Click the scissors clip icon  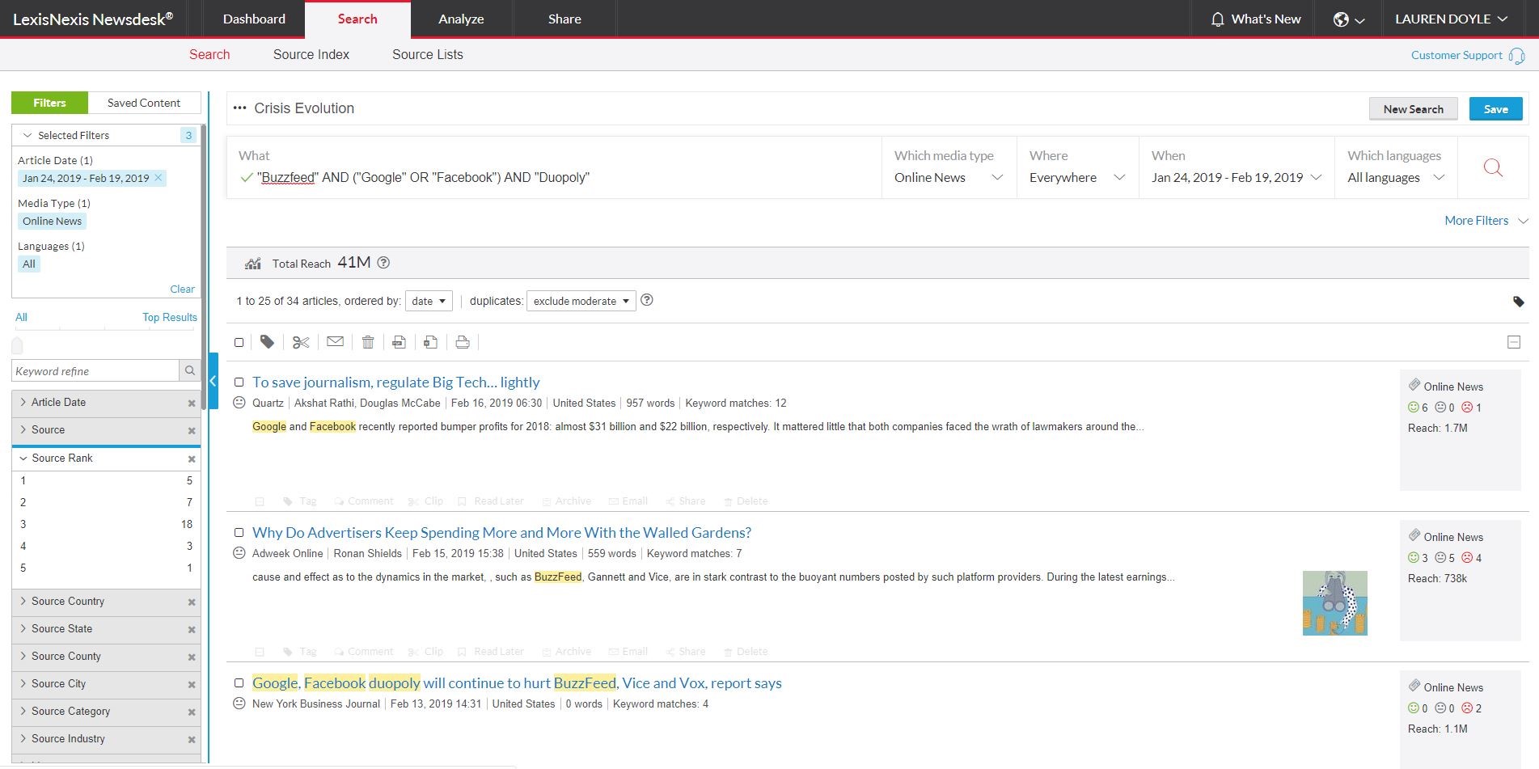(x=301, y=342)
